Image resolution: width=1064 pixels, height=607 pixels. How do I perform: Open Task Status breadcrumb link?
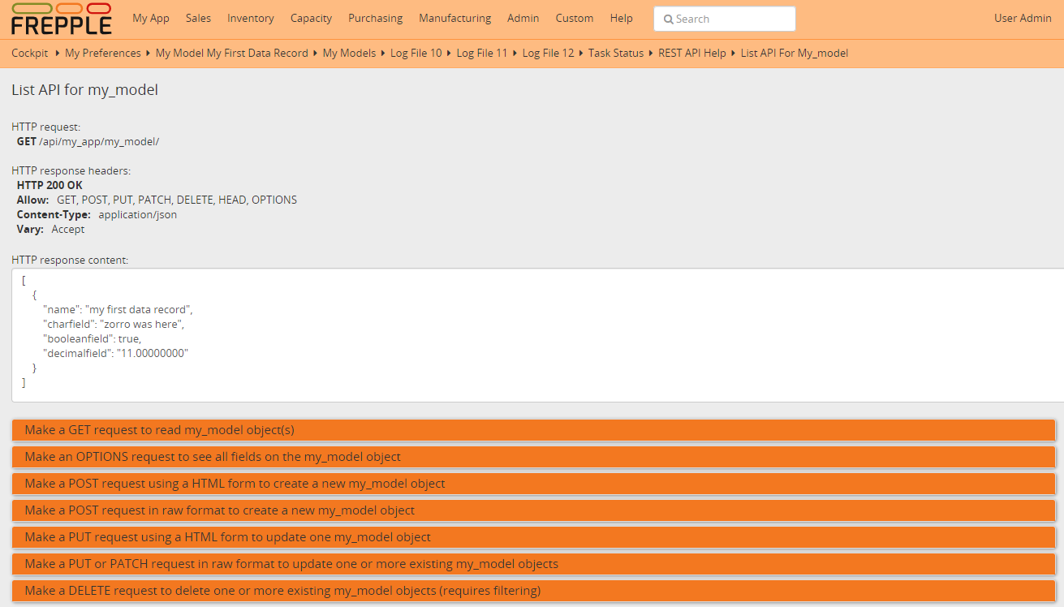(615, 53)
